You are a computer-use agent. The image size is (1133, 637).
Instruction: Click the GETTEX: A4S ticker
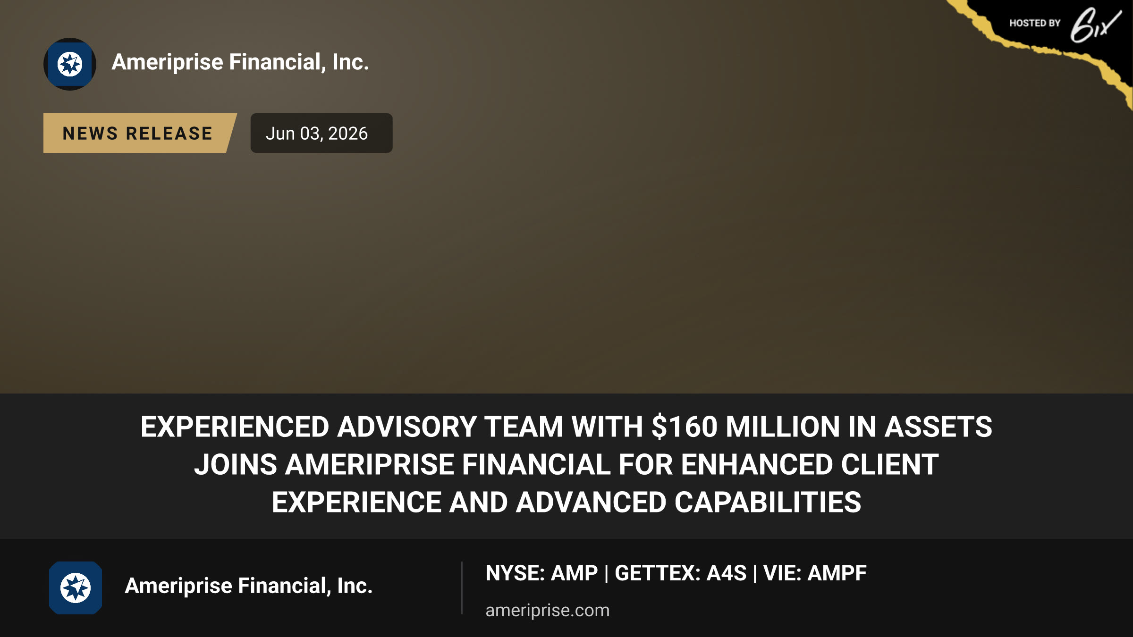click(681, 573)
